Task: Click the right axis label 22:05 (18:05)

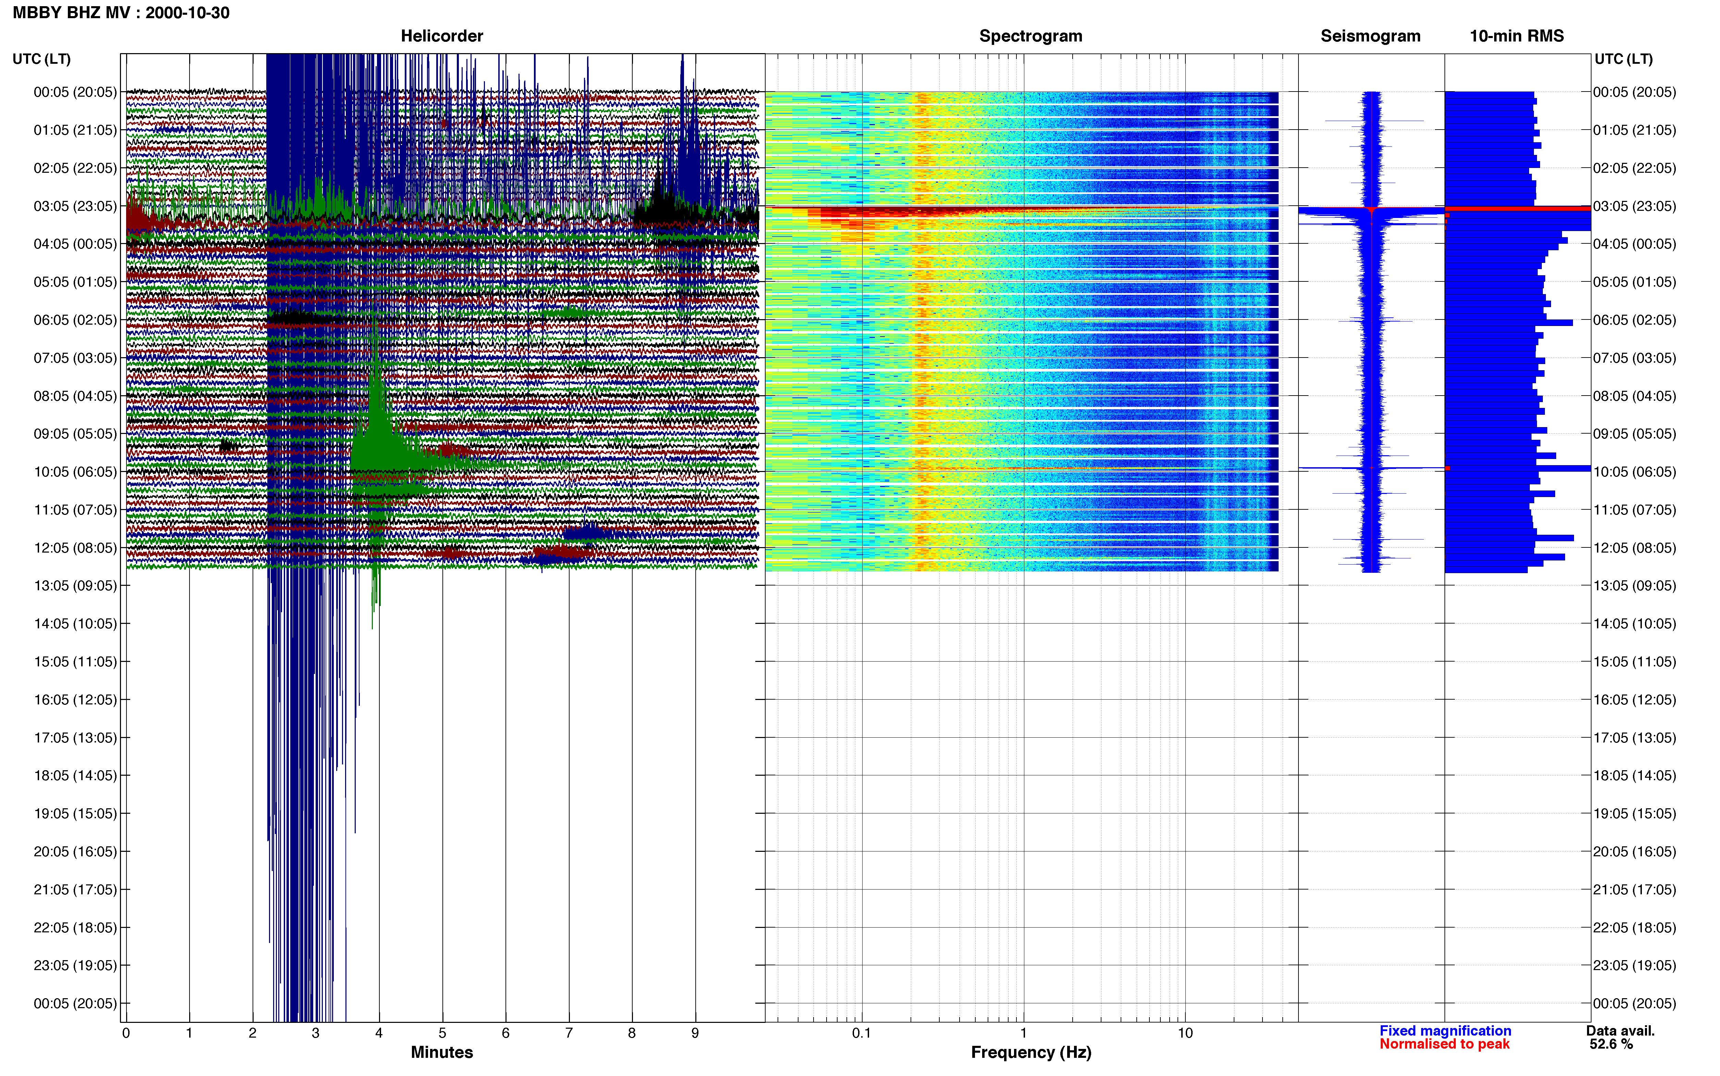Action: tap(1635, 928)
